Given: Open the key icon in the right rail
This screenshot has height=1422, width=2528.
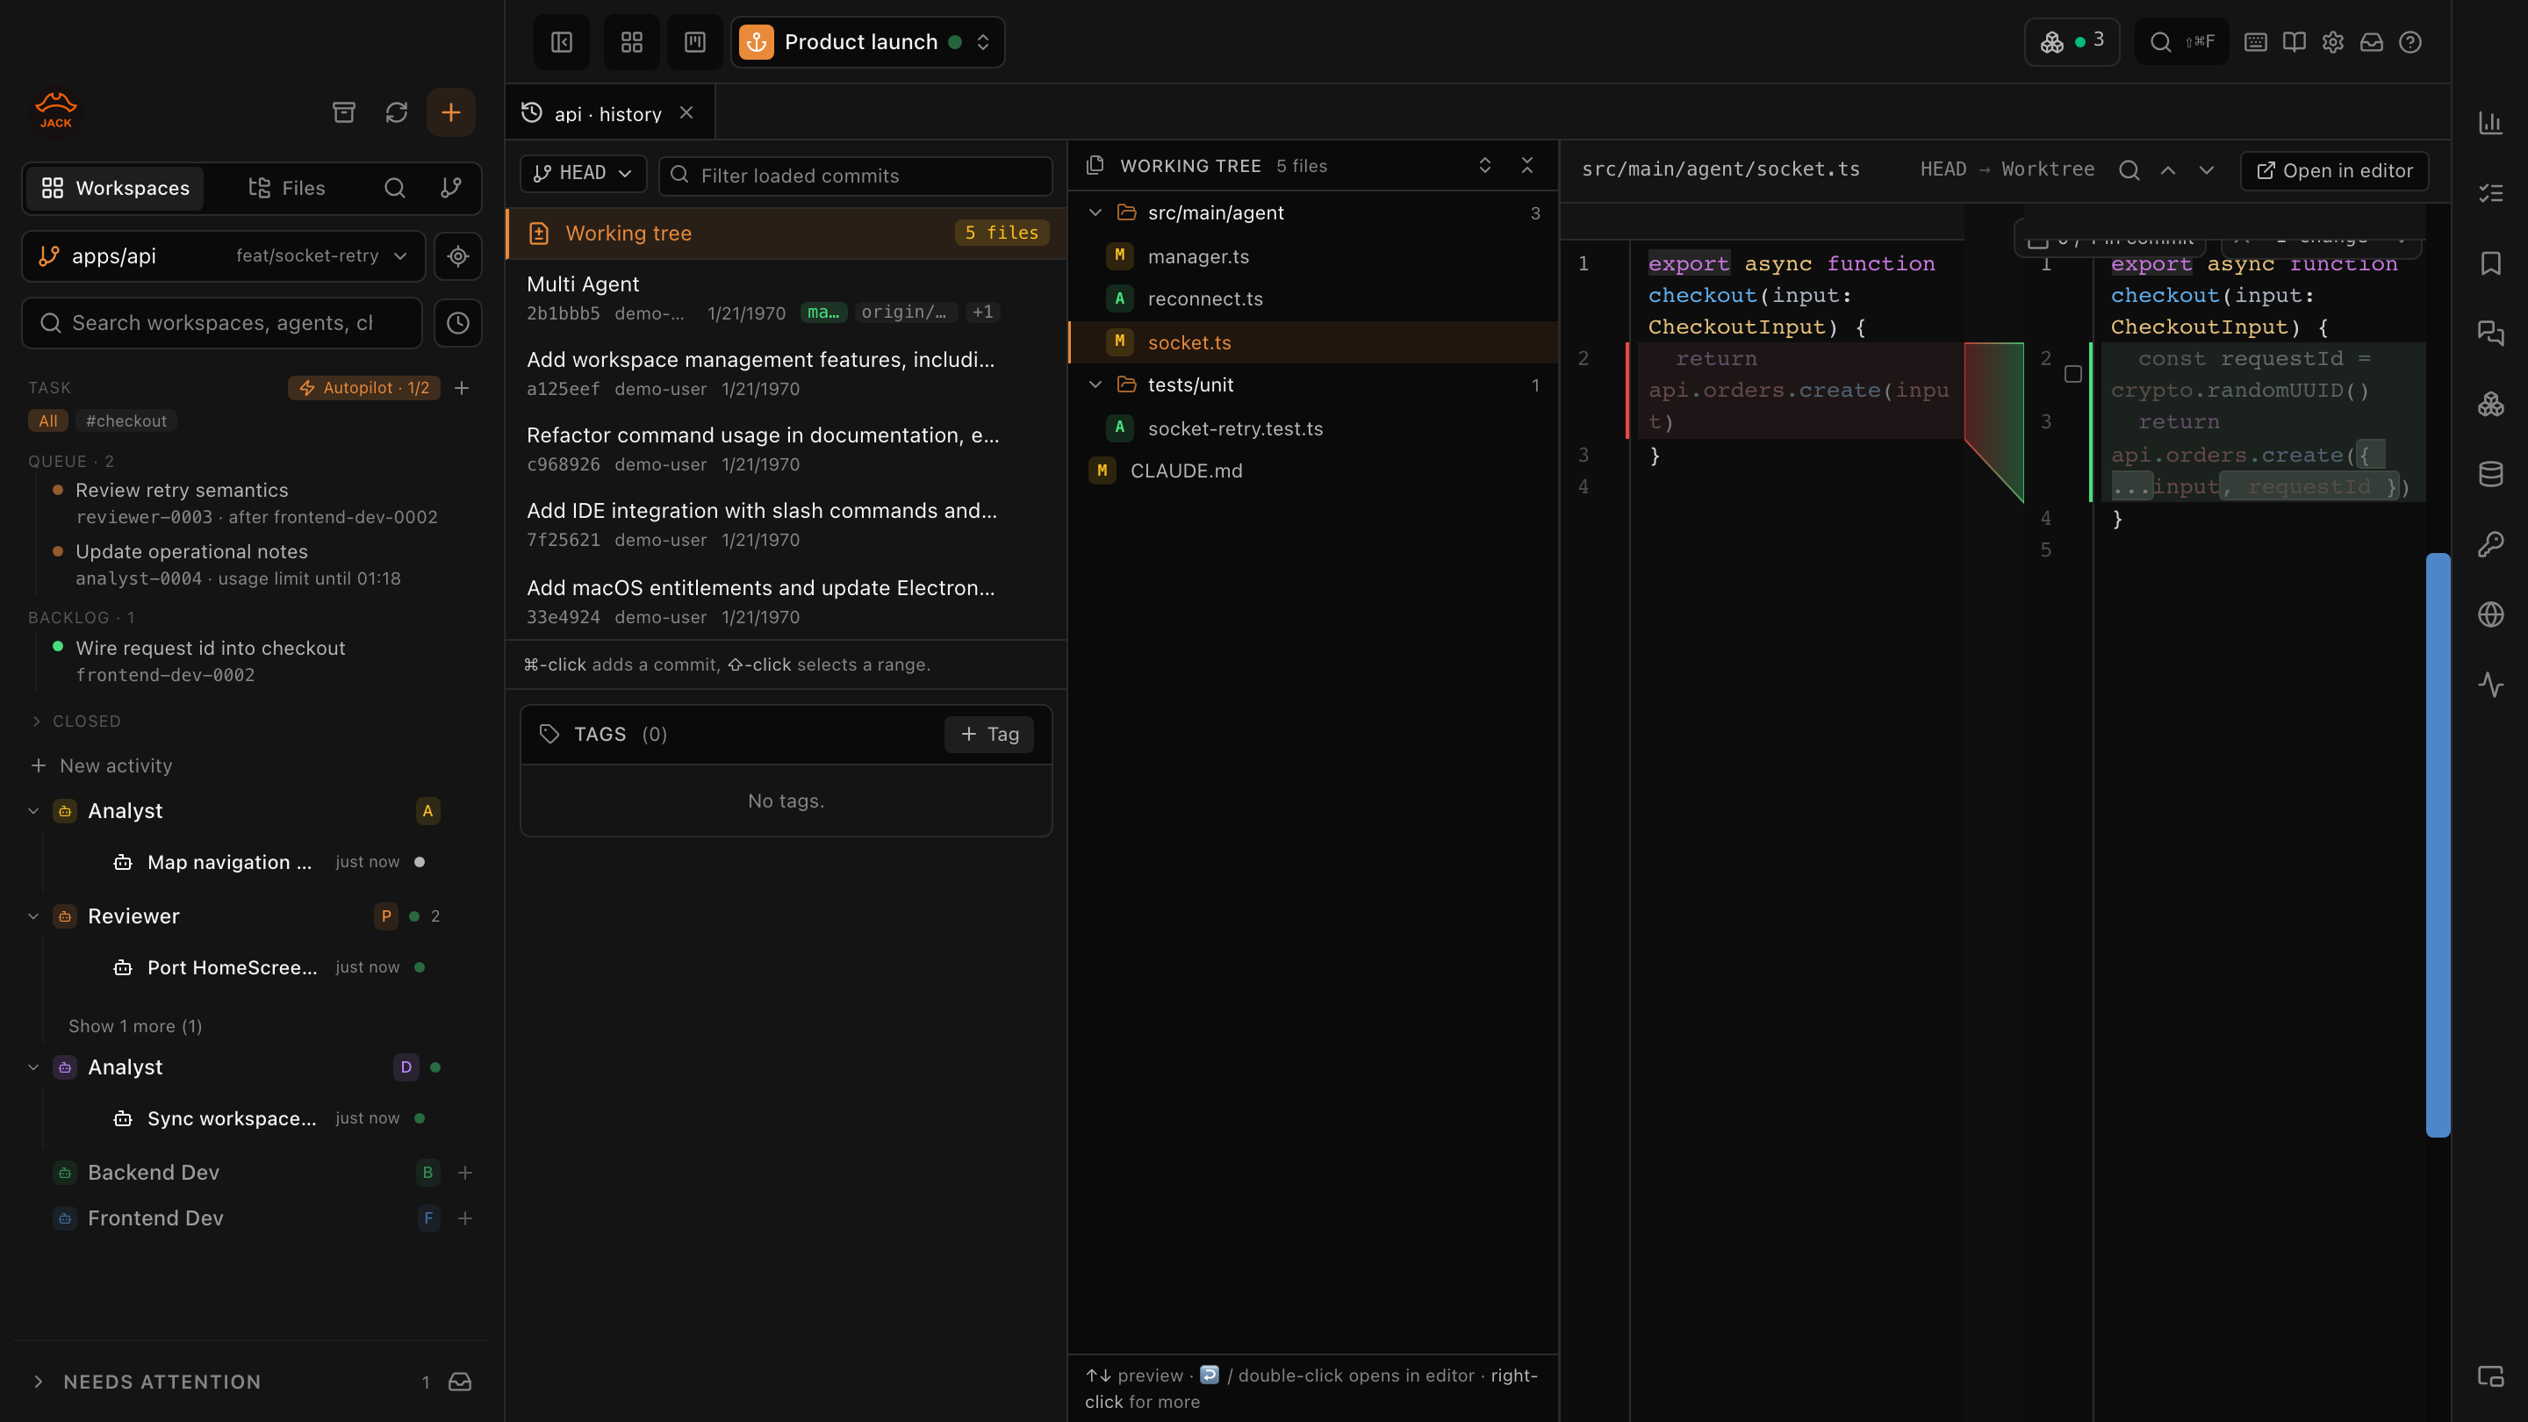Looking at the screenshot, I should [2491, 543].
